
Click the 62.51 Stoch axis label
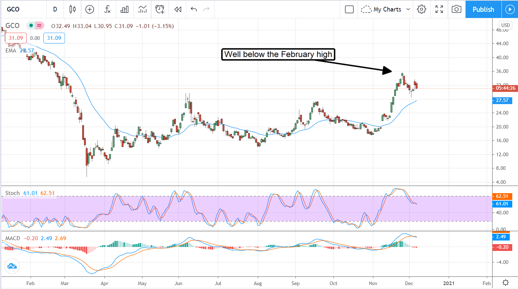[502, 196]
